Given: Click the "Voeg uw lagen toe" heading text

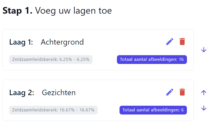Looking at the screenshot, I should [73, 11].
